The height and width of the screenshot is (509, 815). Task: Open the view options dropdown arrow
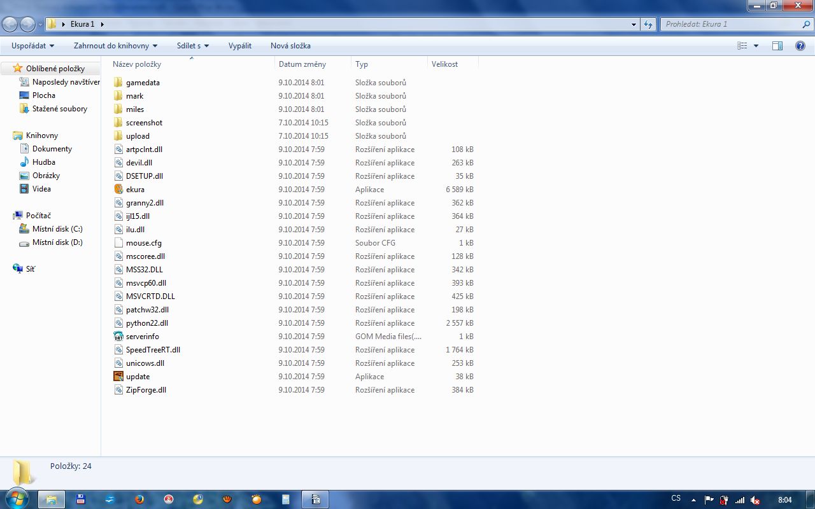click(x=756, y=46)
